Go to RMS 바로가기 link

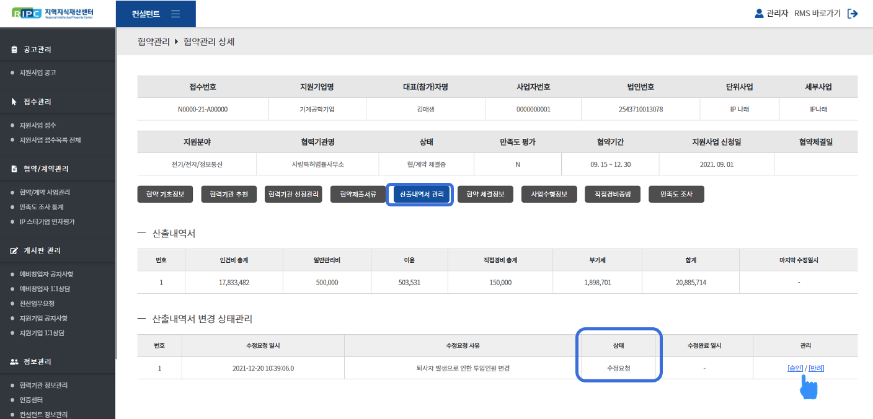click(x=817, y=14)
